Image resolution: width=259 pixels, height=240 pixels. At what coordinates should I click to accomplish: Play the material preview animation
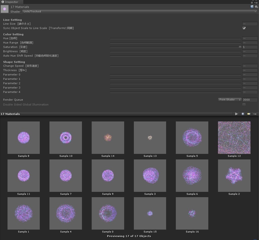(x=236, y=114)
